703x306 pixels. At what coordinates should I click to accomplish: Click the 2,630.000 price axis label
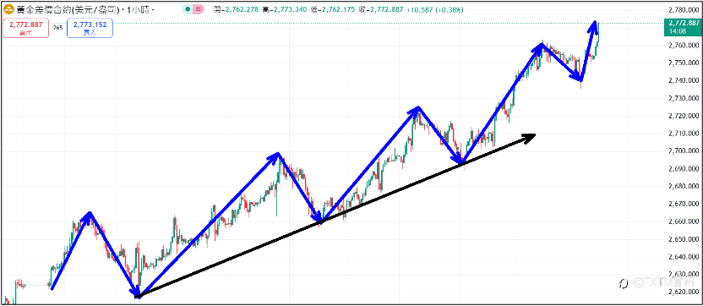(683, 274)
